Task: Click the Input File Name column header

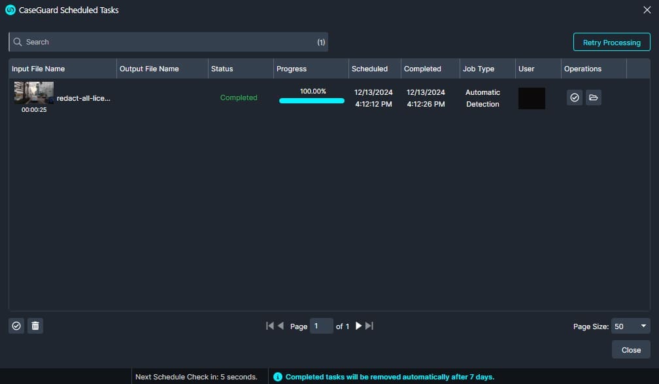Action: point(39,68)
